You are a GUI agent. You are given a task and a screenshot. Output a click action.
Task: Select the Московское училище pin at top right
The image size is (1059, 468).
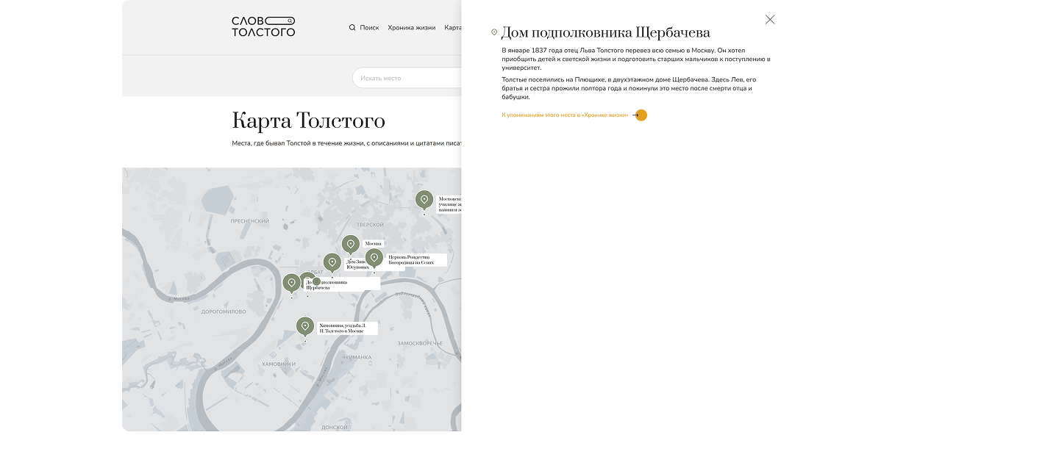pyautogui.click(x=424, y=199)
